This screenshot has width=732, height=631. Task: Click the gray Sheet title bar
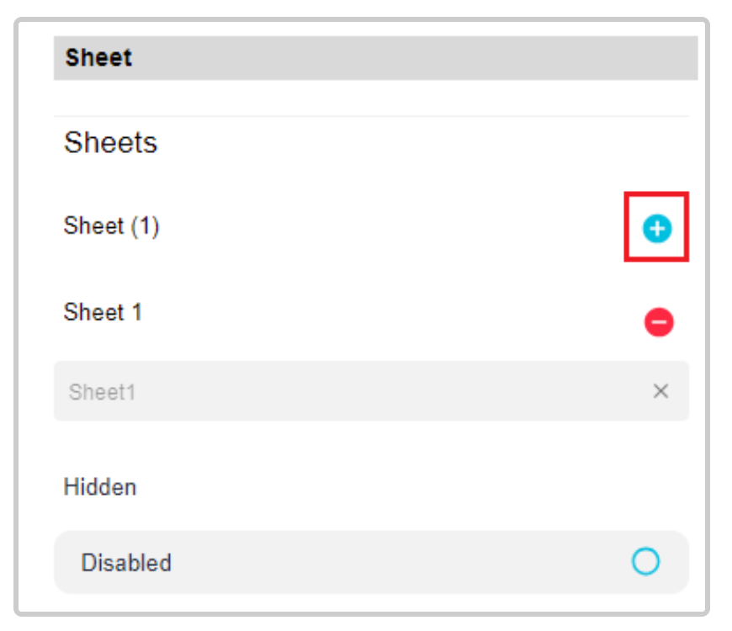tap(375, 58)
